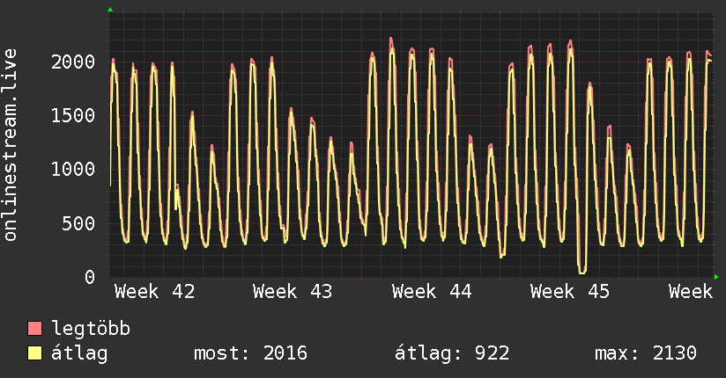Click the 1000 y-axis label
Viewport: 726px width, 378px height.
tap(73, 169)
